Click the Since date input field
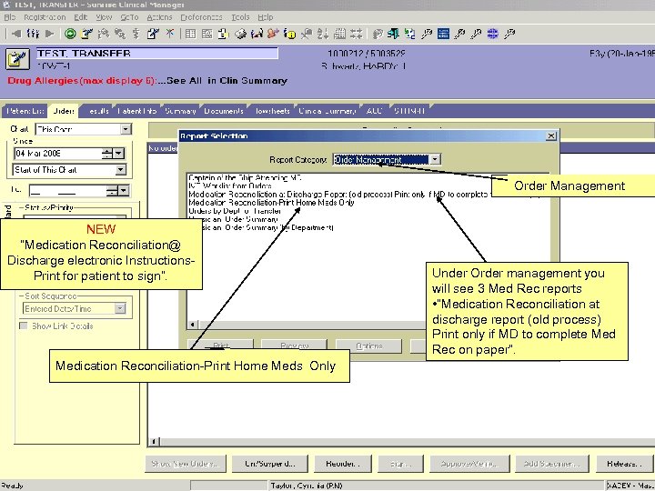This screenshot has height=491, width=655. pos(57,154)
